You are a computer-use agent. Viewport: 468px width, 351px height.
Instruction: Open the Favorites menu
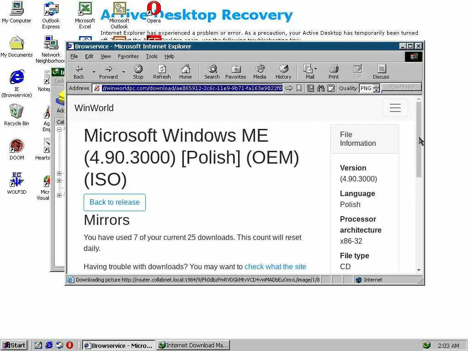coord(128,56)
